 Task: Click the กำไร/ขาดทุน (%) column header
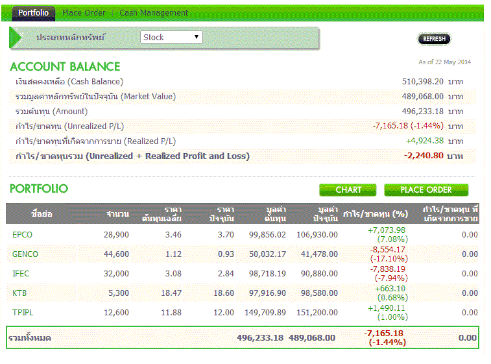point(375,214)
